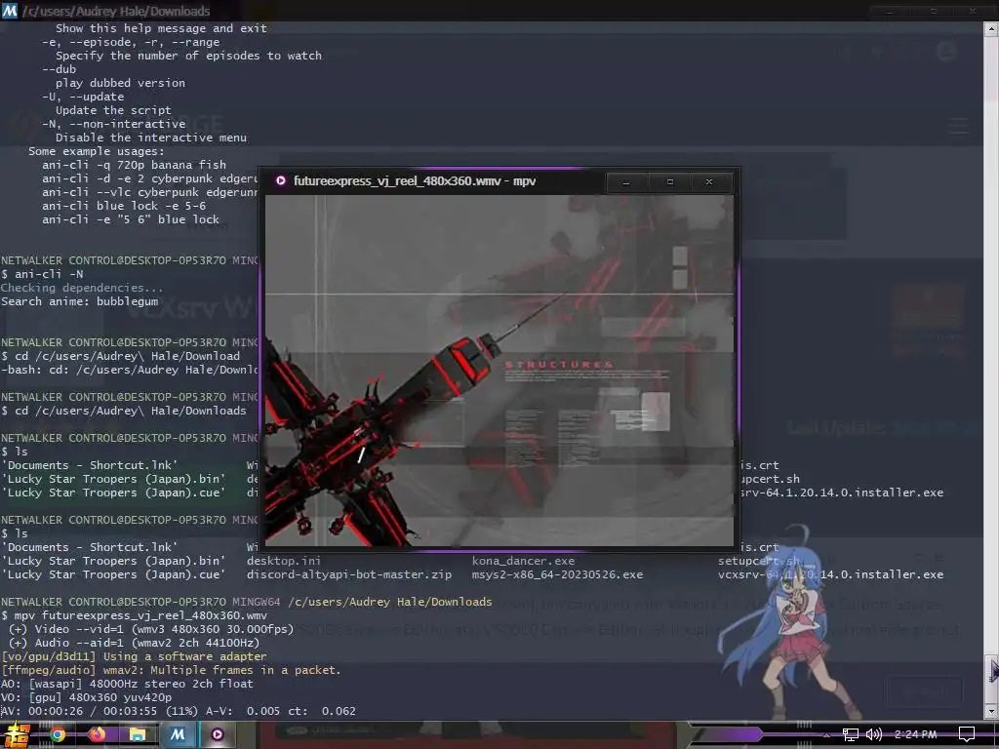Open Firefox from the taskbar
Screen dimensions: 999x749
97,735
